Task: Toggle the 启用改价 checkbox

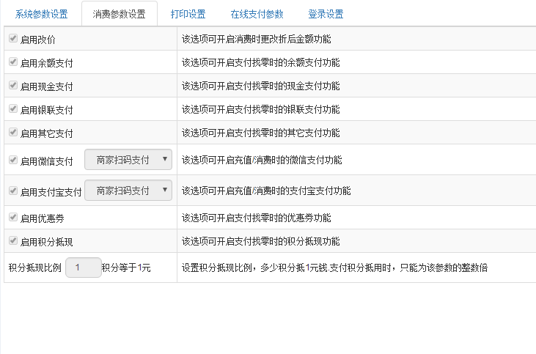Action: click(x=12, y=38)
